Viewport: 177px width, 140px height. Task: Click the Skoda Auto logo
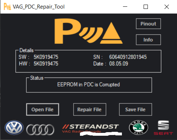coord(138,128)
